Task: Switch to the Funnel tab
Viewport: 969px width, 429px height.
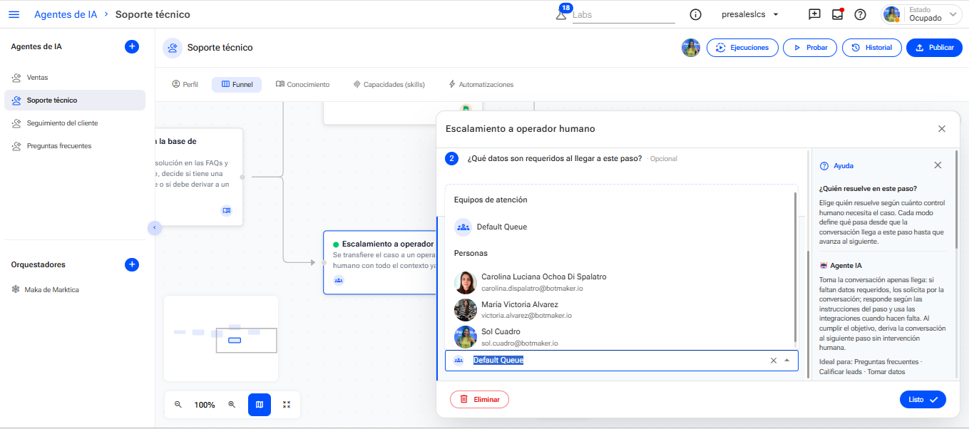Action: point(237,84)
